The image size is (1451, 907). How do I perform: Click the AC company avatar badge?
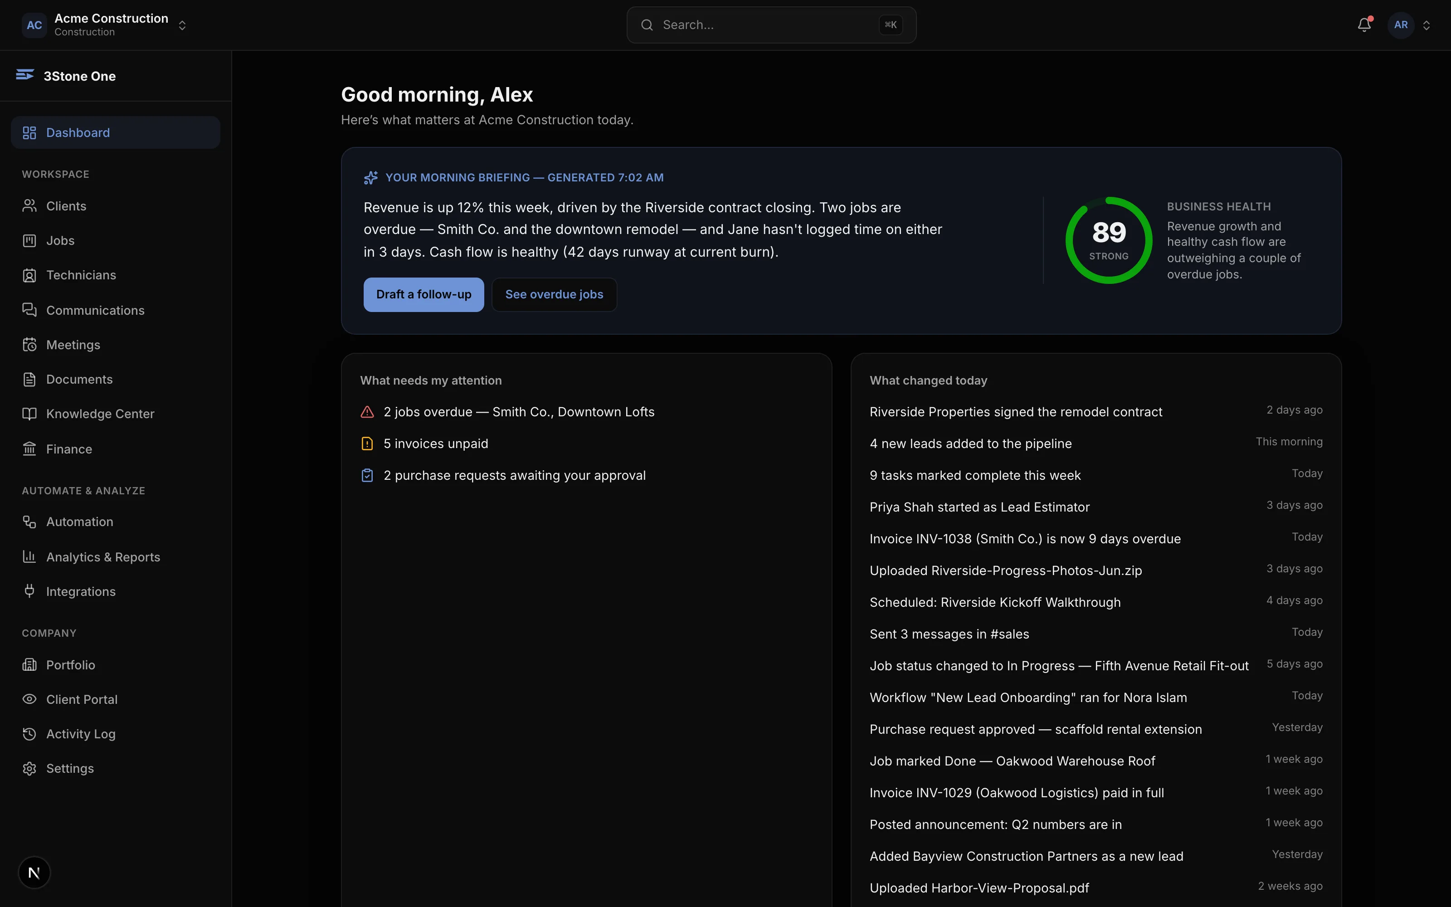[x=34, y=25]
